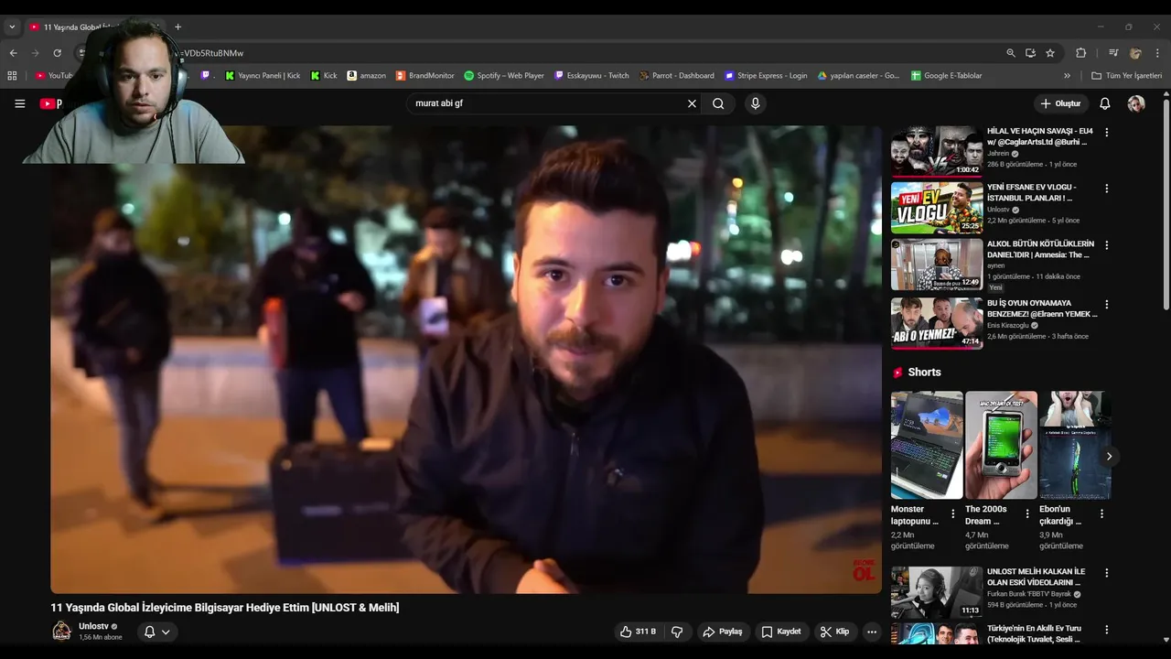Save the video with Kaydet
1171x659 pixels.
pos(781,632)
